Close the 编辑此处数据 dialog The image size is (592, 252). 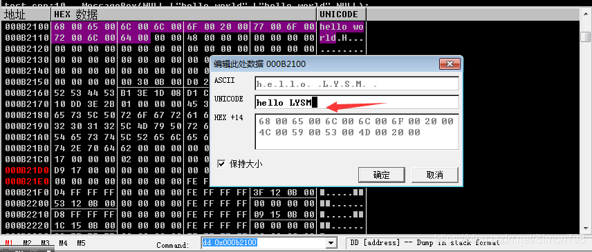[450, 64]
